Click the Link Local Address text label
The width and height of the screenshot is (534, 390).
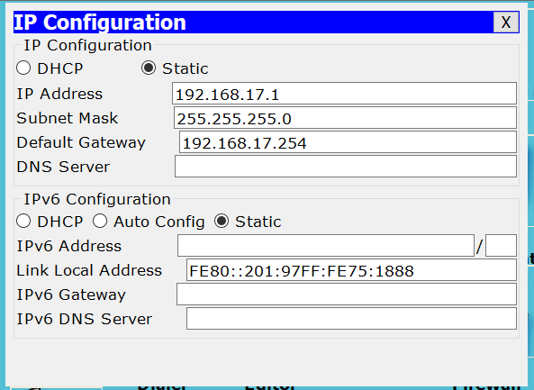click(x=89, y=270)
